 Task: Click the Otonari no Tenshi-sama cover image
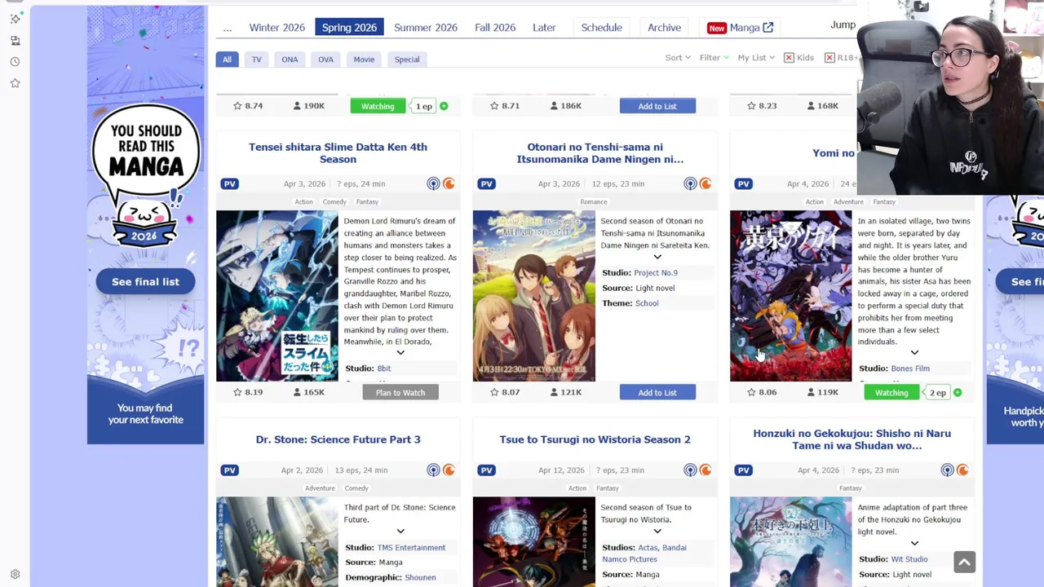534,296
